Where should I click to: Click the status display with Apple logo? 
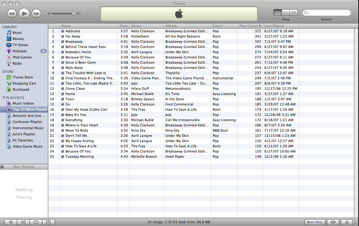click(x=179, y=14)
